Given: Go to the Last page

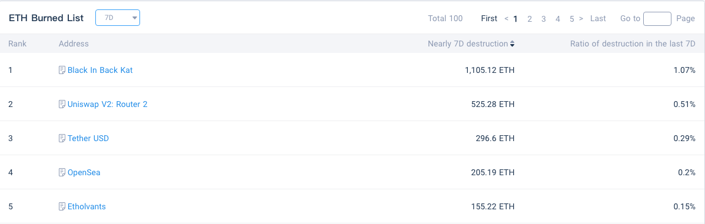Looking at the screenshot, I should coord(598,18).
